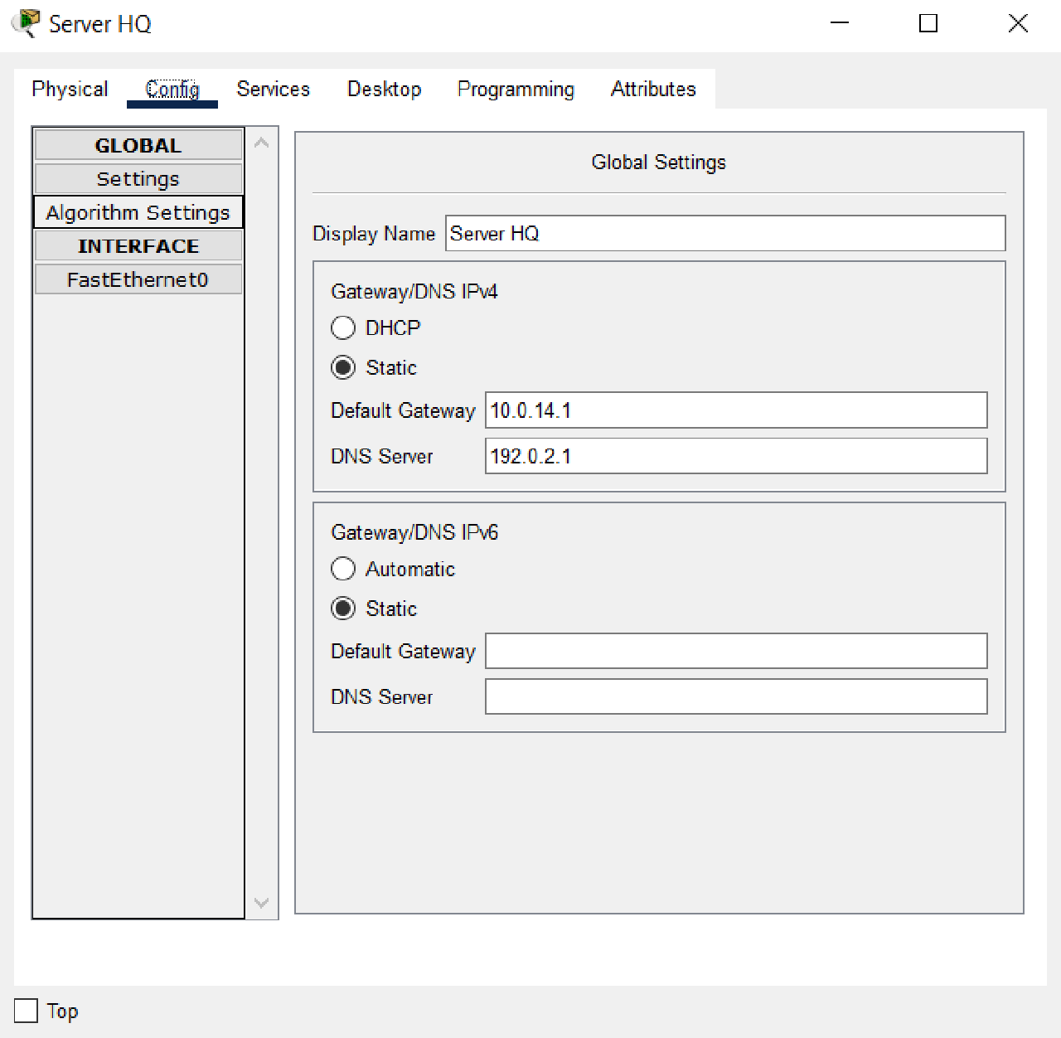The width and height of the screenshot is (1061, 1038).
Task: Switch to the Programming tab
Action: pyautogui.click(x=515, y=89)
